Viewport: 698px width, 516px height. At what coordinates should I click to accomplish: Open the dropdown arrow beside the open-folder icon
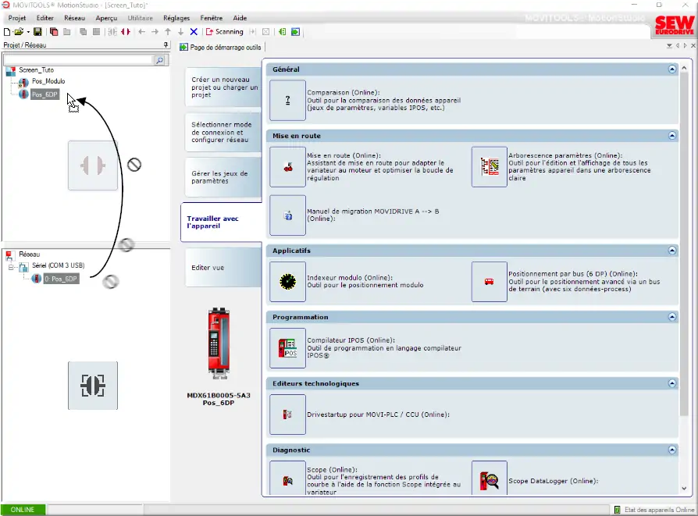28,32
